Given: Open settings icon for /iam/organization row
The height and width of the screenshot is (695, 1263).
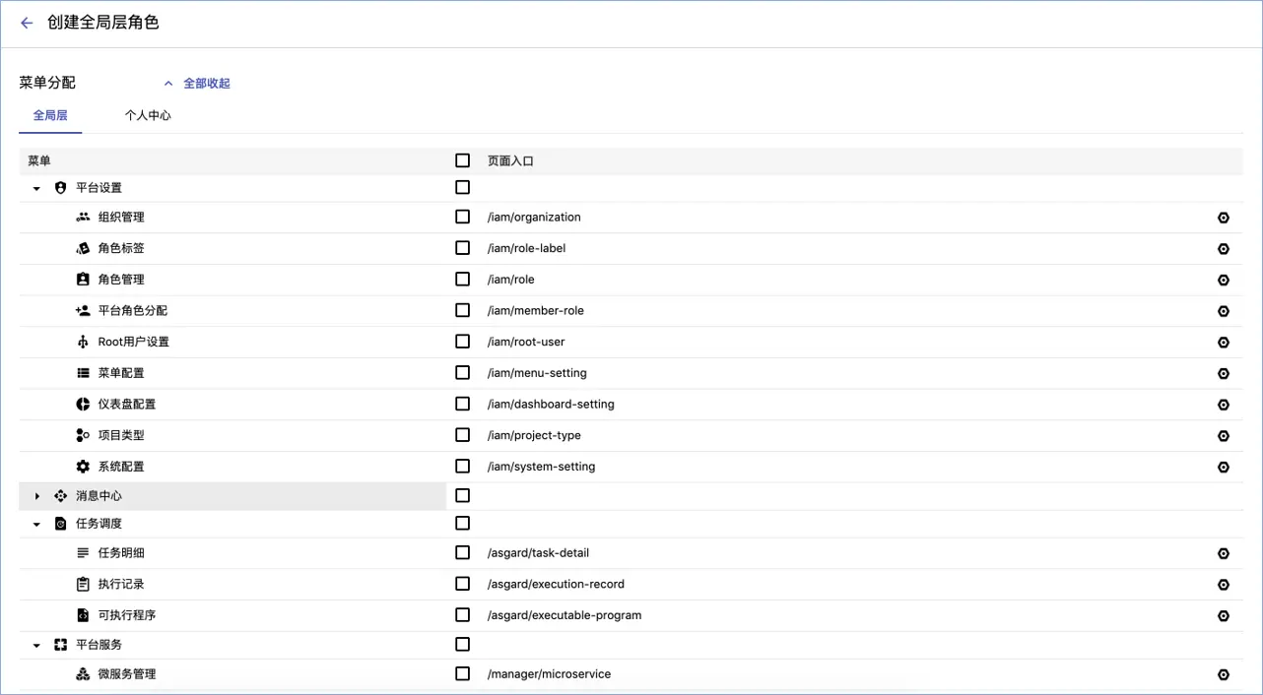Looking at the screenshot, I should (1224, 218).
